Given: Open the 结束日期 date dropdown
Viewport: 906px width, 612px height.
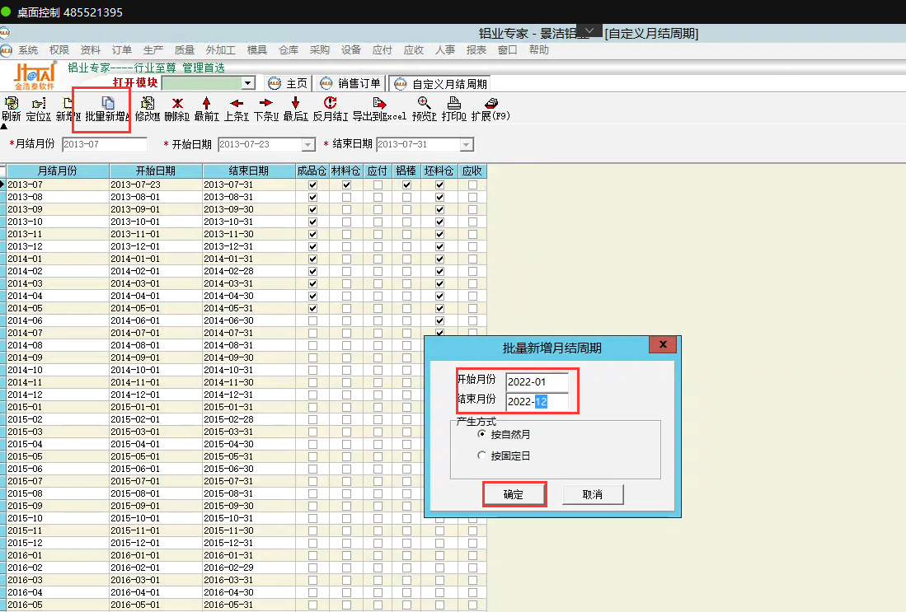Looking at the screenshot, I should coord(467,145).
